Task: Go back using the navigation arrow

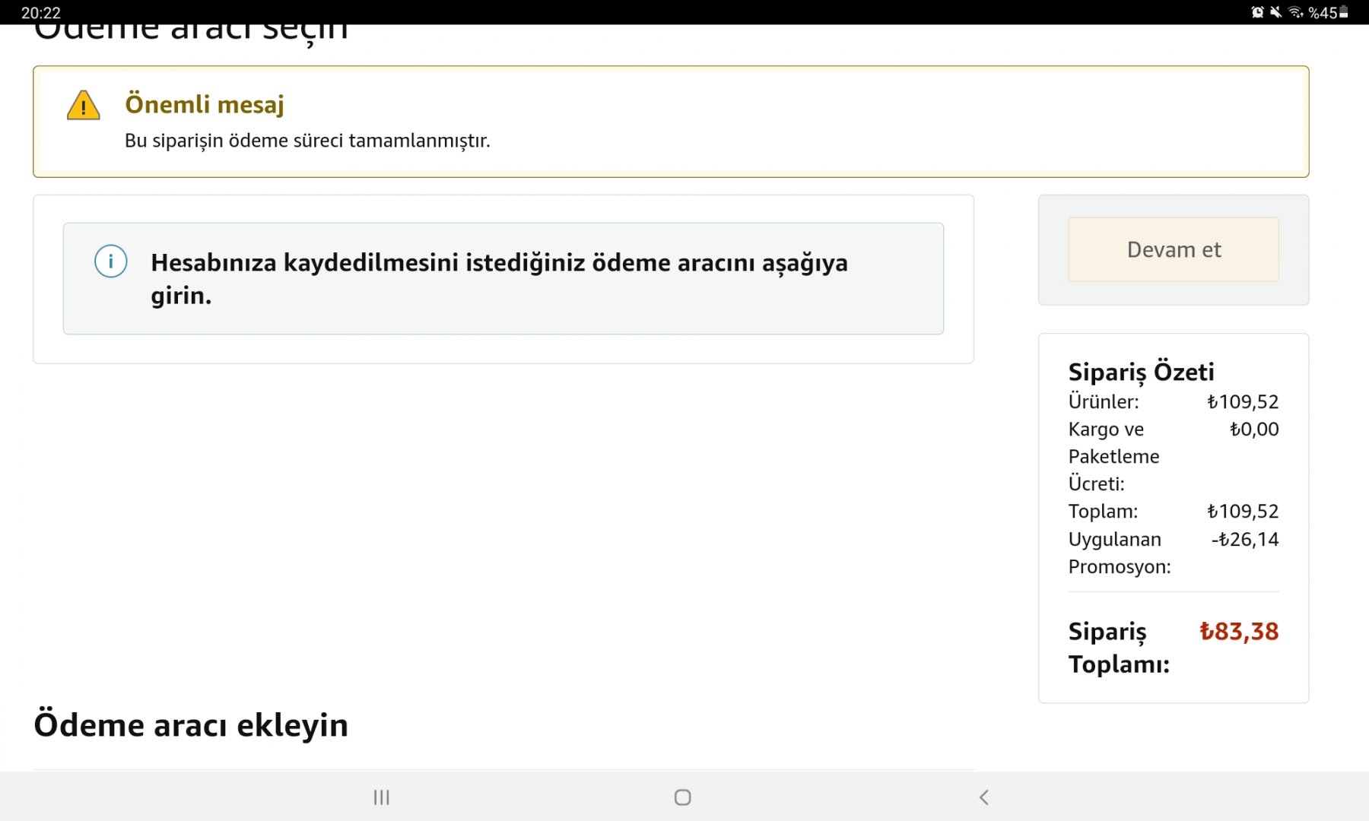Action: [x=984, y=797]
